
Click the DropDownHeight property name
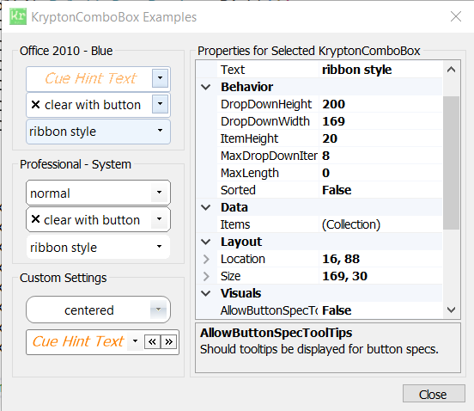(x=266, y=104)
